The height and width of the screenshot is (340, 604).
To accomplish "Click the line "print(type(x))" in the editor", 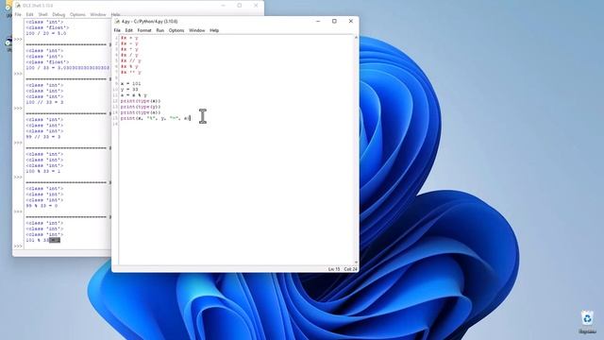I will point(141,101).
